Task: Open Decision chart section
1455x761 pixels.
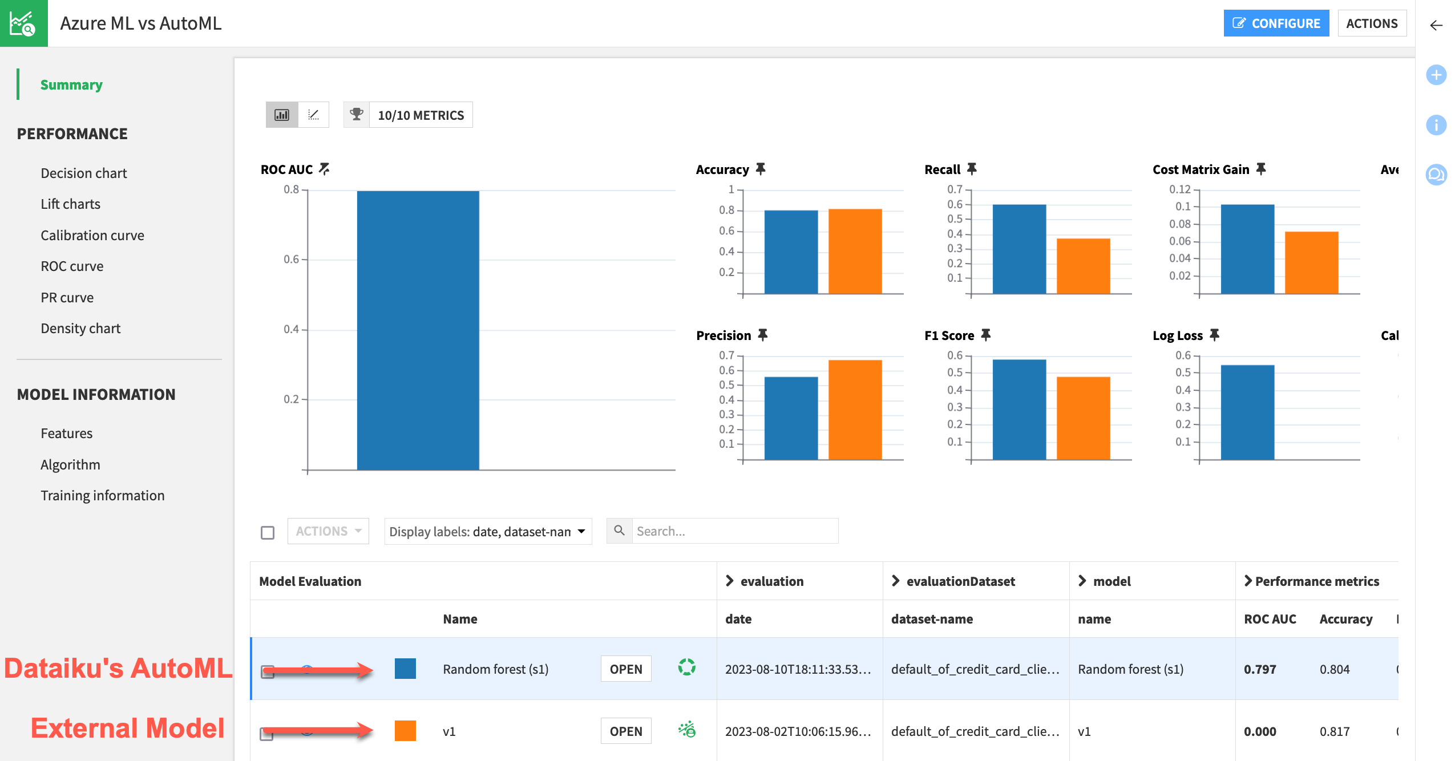Action: coord(84,173)
